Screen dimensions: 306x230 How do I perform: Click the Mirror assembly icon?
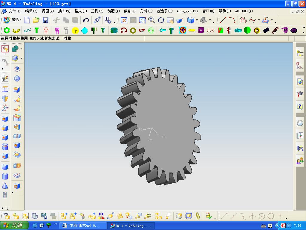click(x=101, y=216)
